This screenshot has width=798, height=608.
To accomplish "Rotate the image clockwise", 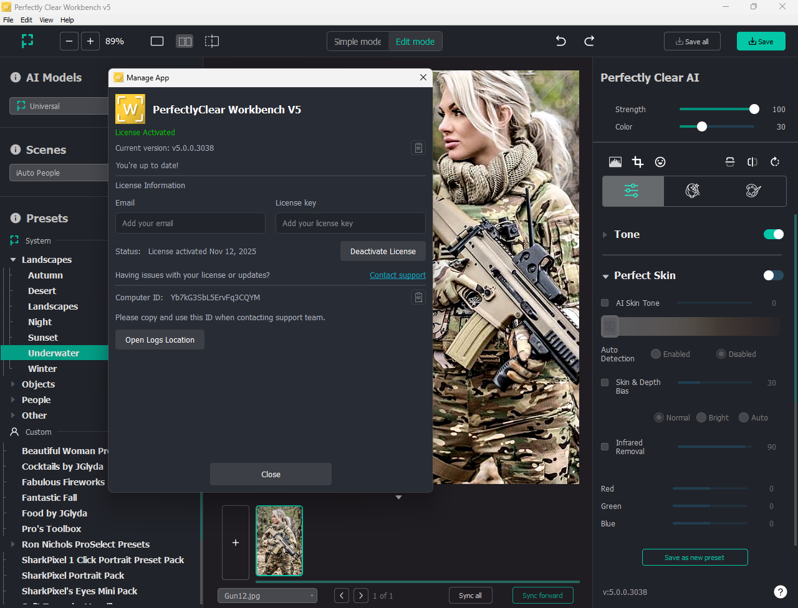I will point(775,162).
